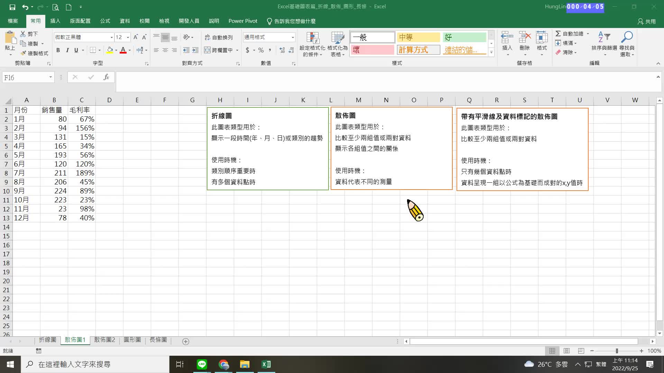
Task: Open the 插入 (Insert) ribbon tab
Action: tap(55, 21)
